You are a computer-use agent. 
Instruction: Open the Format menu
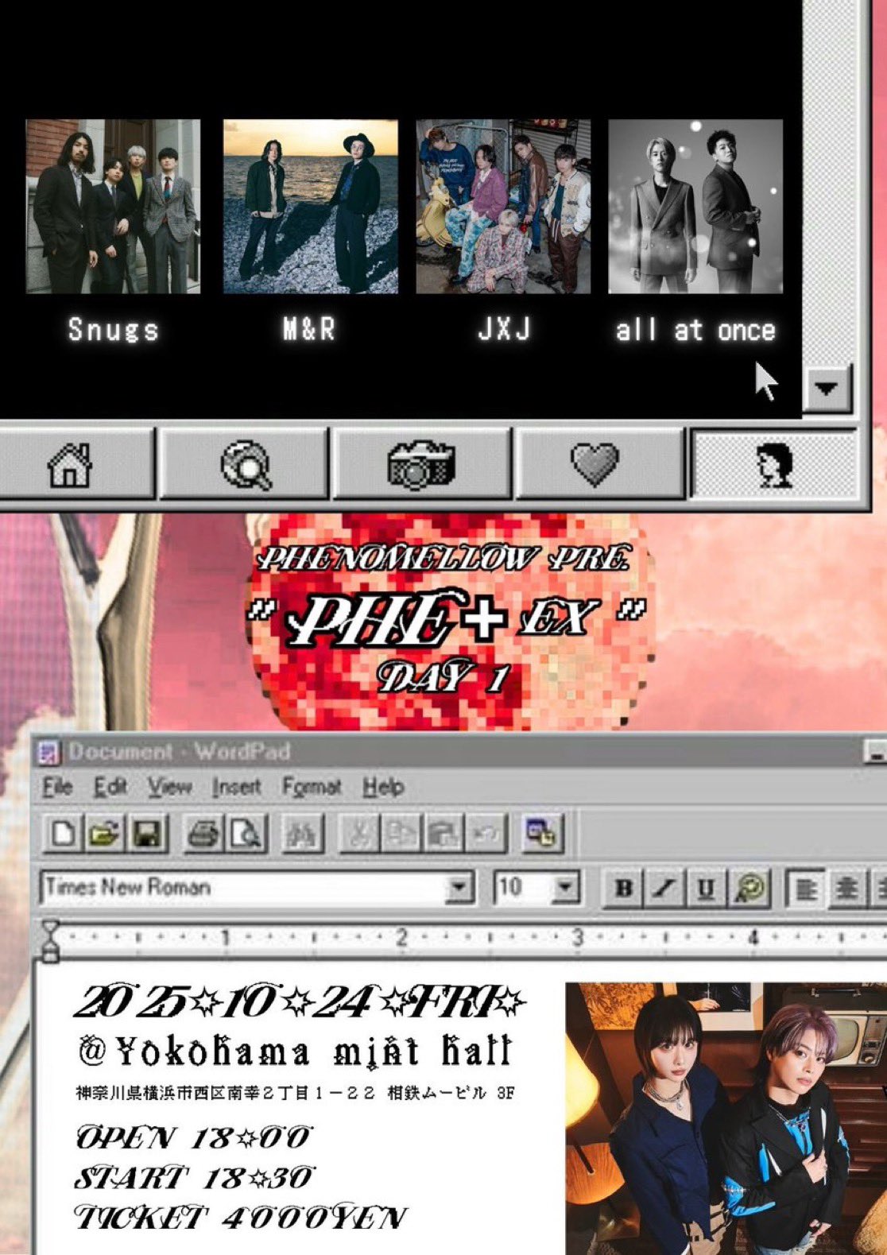click(312, 787)
